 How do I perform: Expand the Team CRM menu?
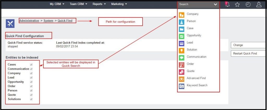(x=78, y=4)
